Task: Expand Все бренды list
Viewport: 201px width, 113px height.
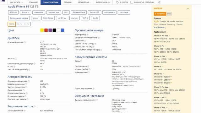Action: click(160, 28)
